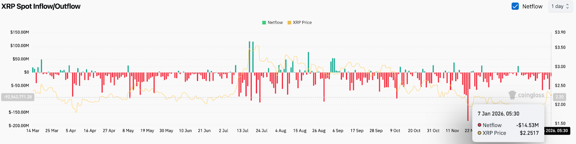
Task: Click the 14 Mar x-axis label
Action: [33, 131]
